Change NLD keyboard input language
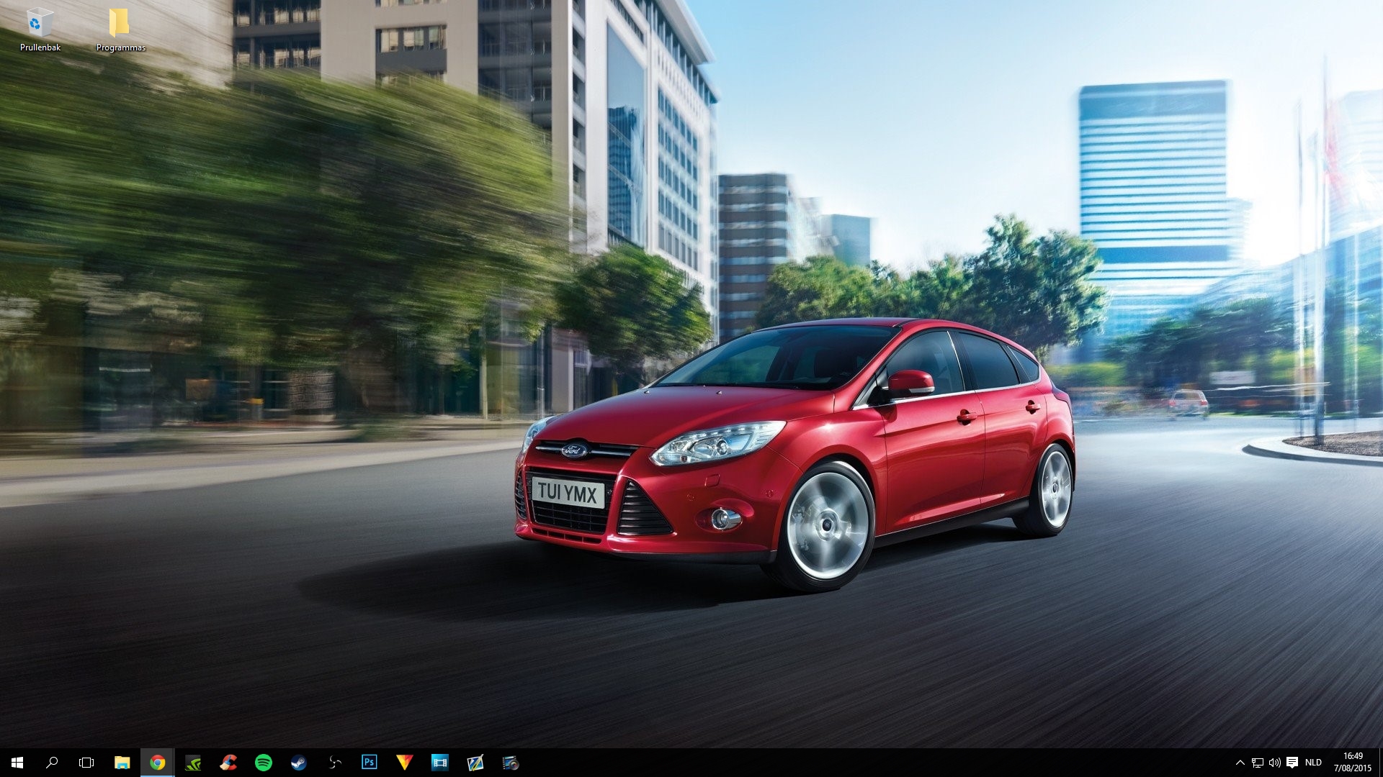 pos(1313,763)
